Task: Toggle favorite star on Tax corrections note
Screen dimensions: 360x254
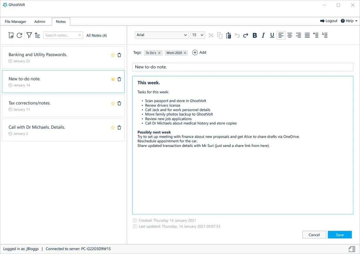Action: click(x=113, y=104)
